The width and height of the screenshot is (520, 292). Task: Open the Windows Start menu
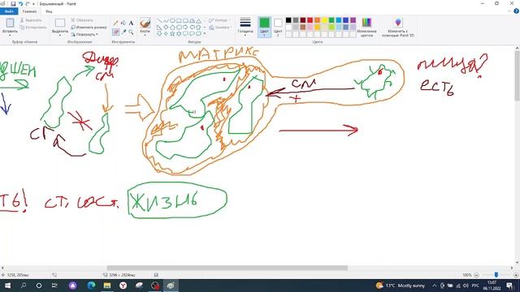click(x=7, y=286)
